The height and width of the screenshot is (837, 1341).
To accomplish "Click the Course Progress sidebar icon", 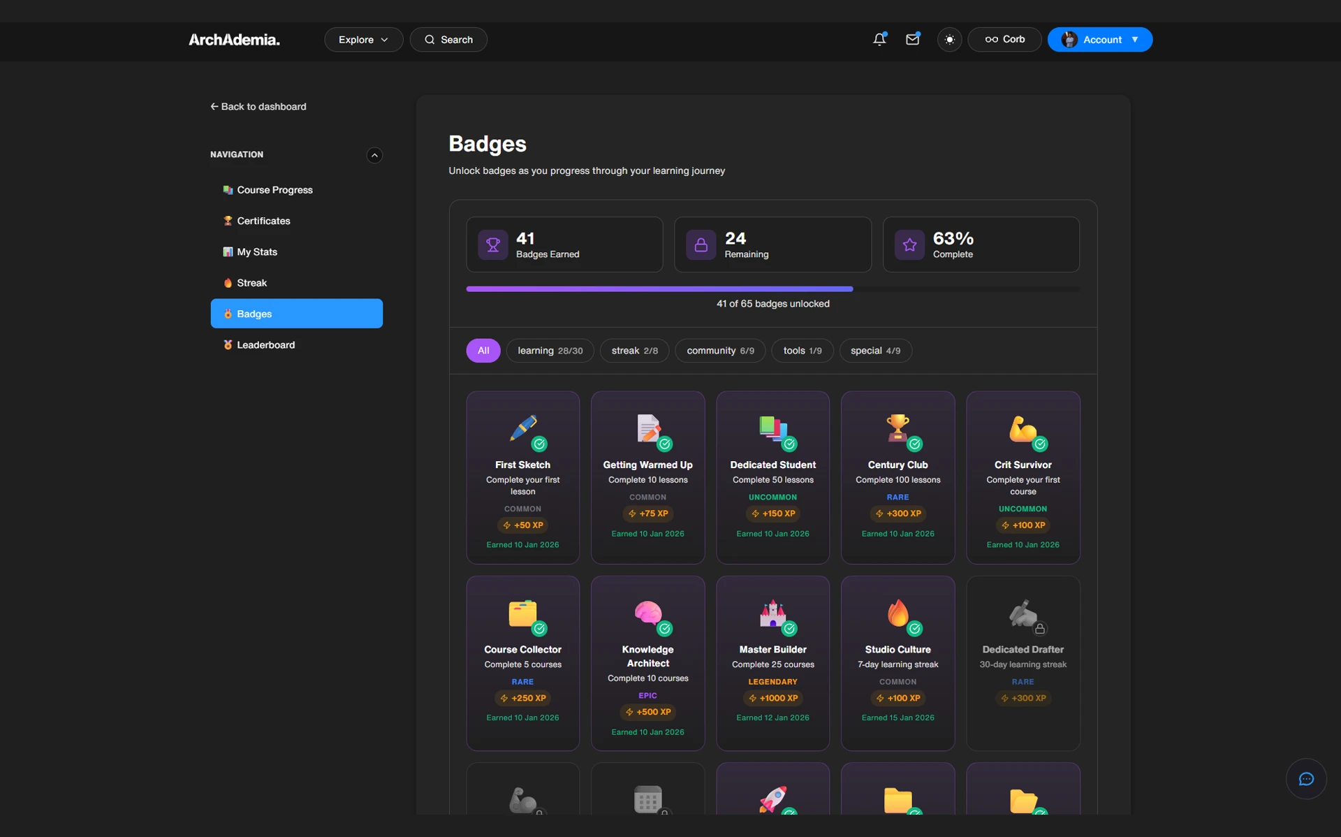I will click(227, 189).
